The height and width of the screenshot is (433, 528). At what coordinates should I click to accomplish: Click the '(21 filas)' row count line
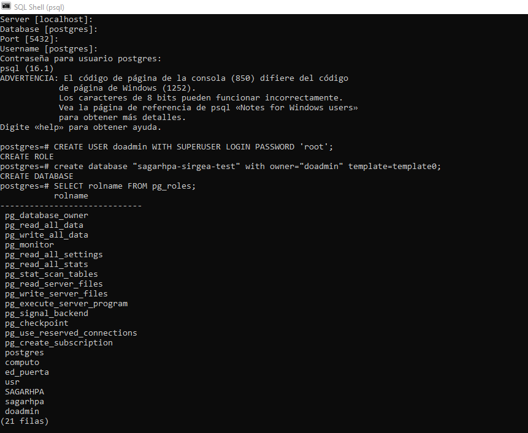pos(25,421)
